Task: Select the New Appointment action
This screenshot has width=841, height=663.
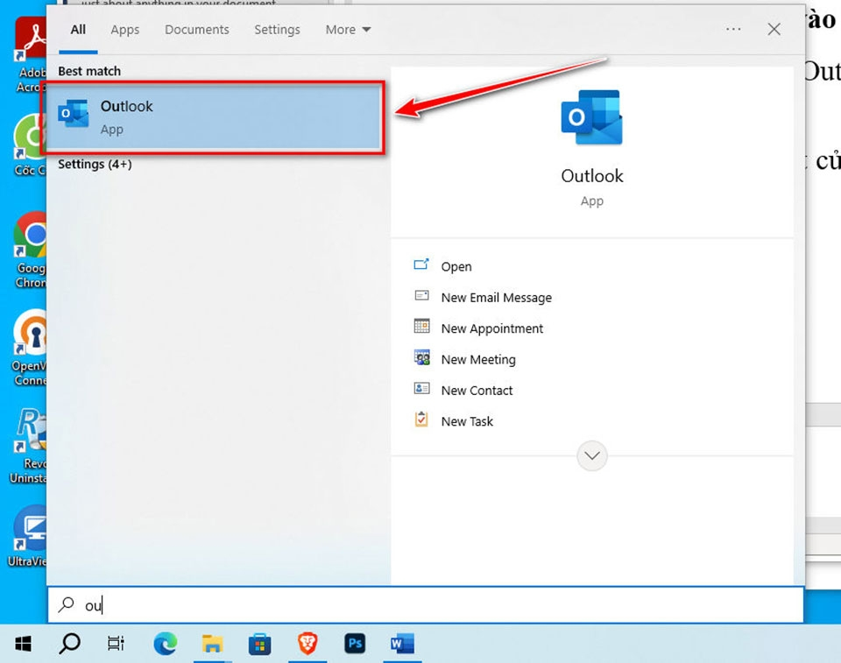Action: (491, 328)
